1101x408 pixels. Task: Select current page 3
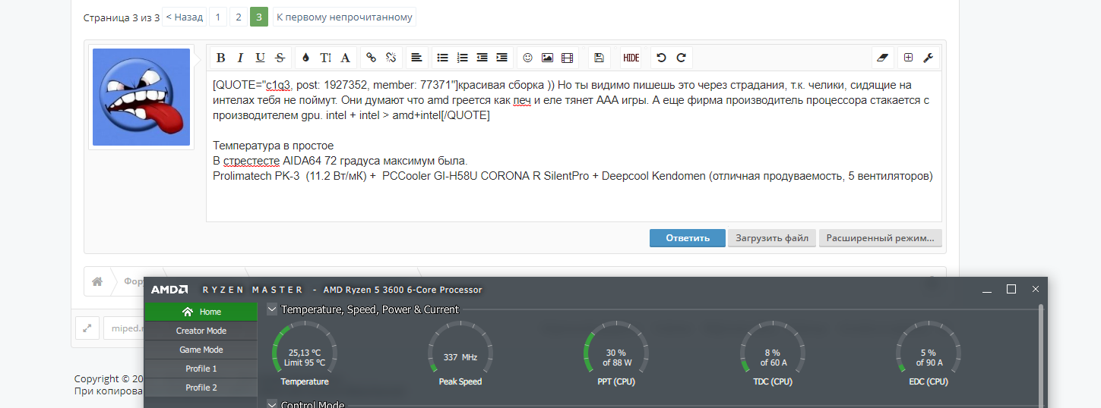[x=259, y=17]
